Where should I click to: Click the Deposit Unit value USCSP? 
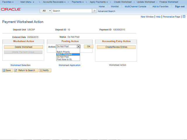click(31, 30)
